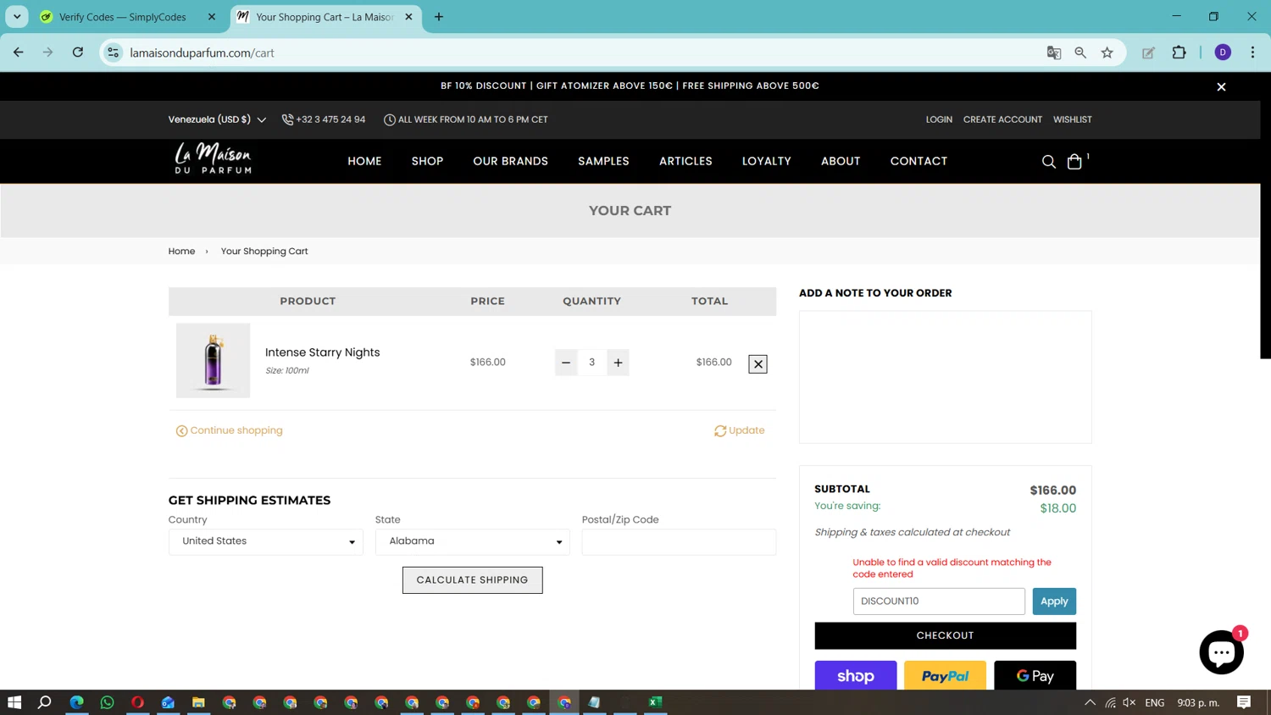The height and width of the screenshot is (715, 1271).
Task: Click the La Maison du Parfum logo
Action: [213, 158]
